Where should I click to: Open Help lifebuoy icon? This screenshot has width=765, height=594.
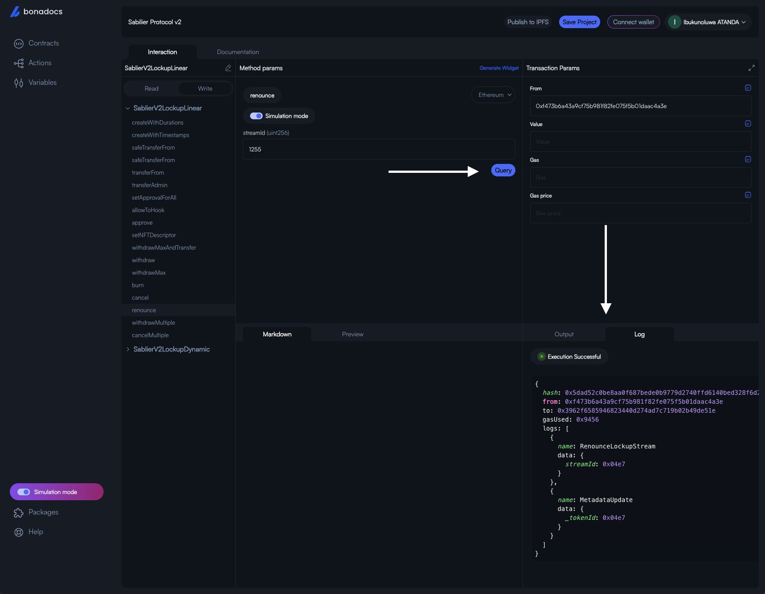tap(19, 532)
